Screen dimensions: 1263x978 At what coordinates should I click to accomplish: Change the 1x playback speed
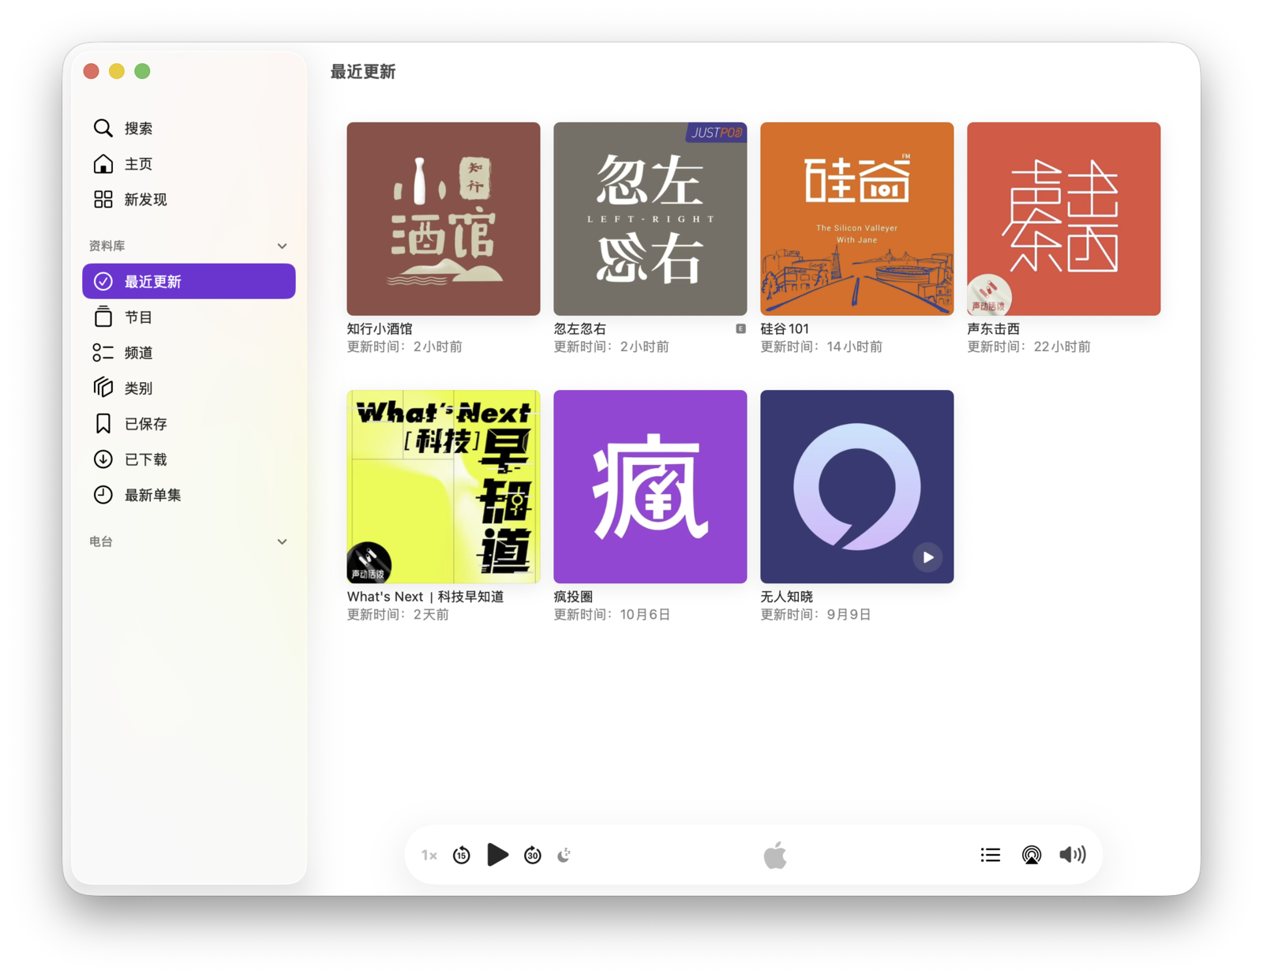coord(429,855)
